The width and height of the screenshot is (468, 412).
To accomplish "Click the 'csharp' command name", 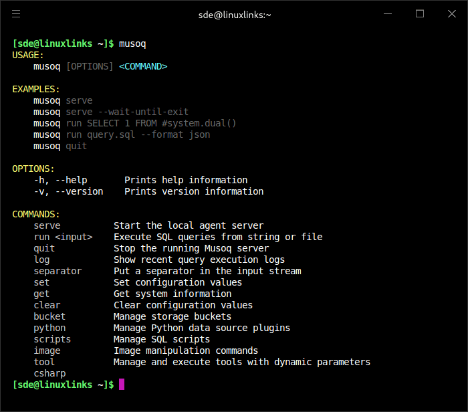I will click(49, 373).
